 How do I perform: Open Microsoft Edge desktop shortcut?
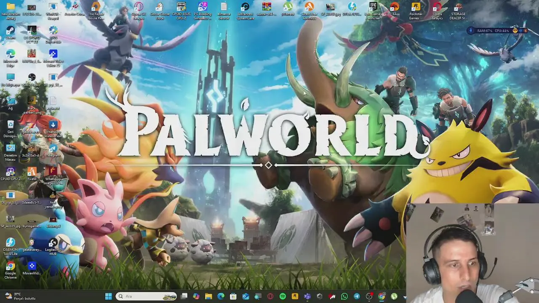[11, 58]
